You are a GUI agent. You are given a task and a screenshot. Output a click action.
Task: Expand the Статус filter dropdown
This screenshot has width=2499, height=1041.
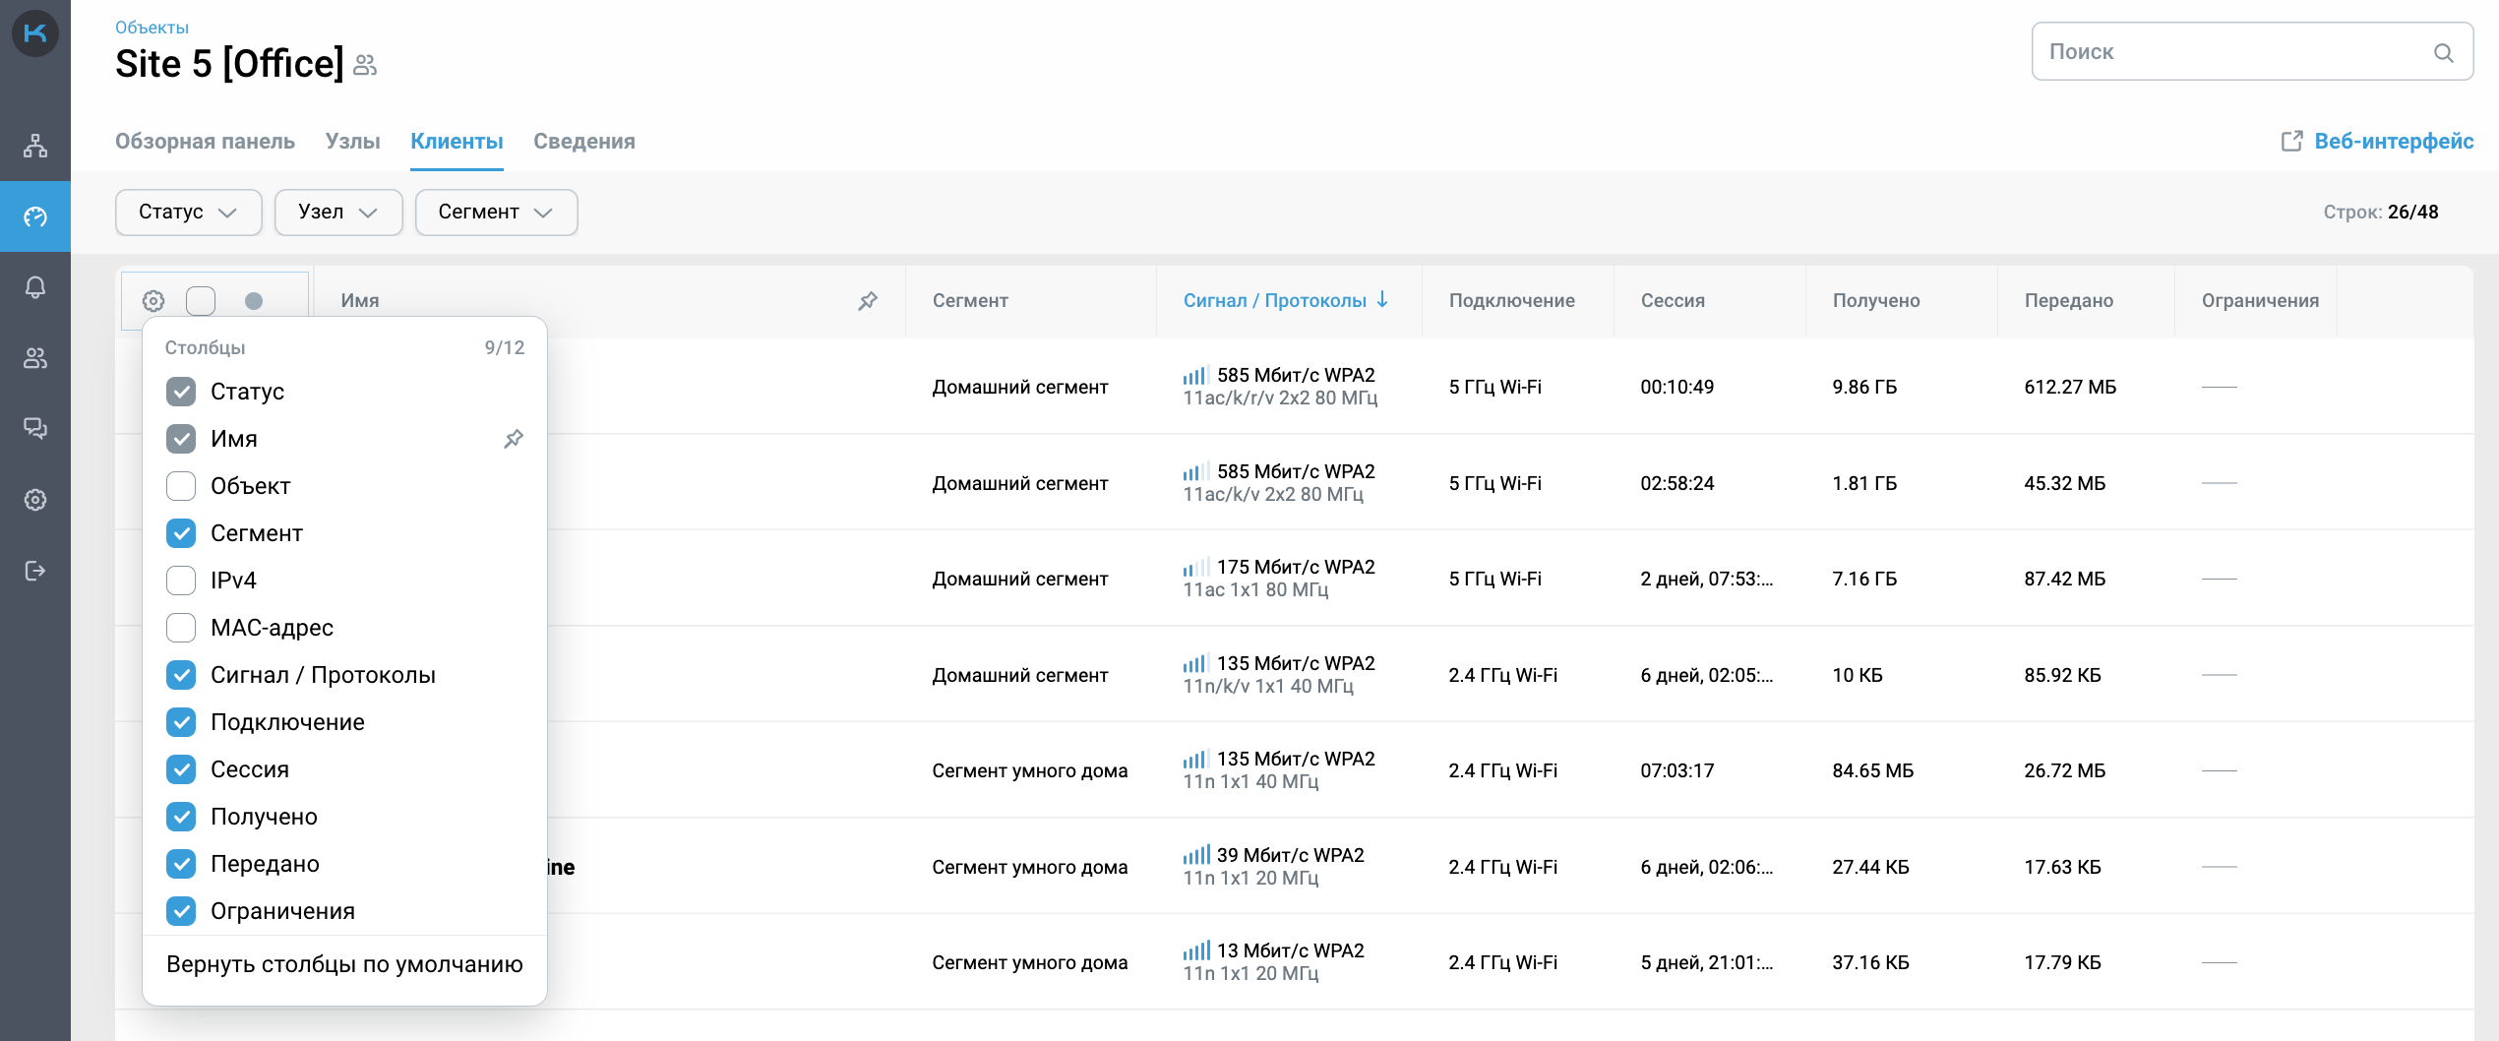[x=188, y=213]
